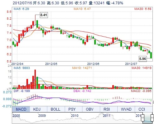Click the 2011 mark on overview timeline
Image resolution: width=154 pixels, height=124 pixels.
[107, 116]
